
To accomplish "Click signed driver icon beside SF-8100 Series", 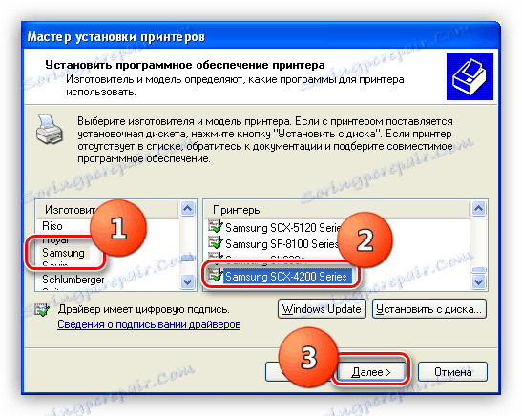I will pos(216,242).
